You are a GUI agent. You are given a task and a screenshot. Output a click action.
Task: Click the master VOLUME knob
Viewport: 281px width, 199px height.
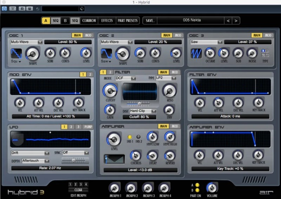click(212, 188)
